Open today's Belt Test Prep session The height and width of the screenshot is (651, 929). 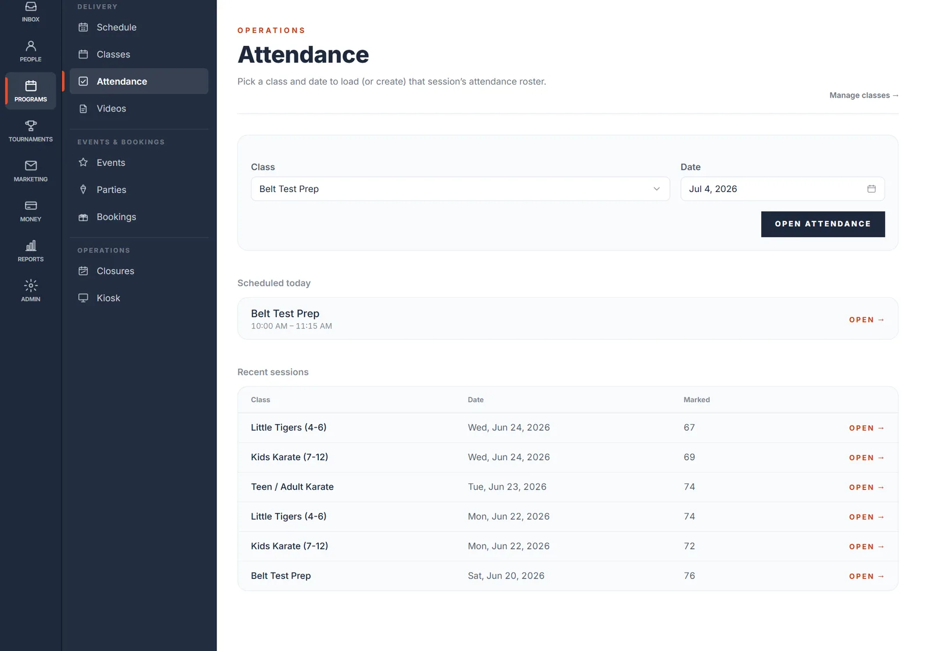click(x=866, y=320)
